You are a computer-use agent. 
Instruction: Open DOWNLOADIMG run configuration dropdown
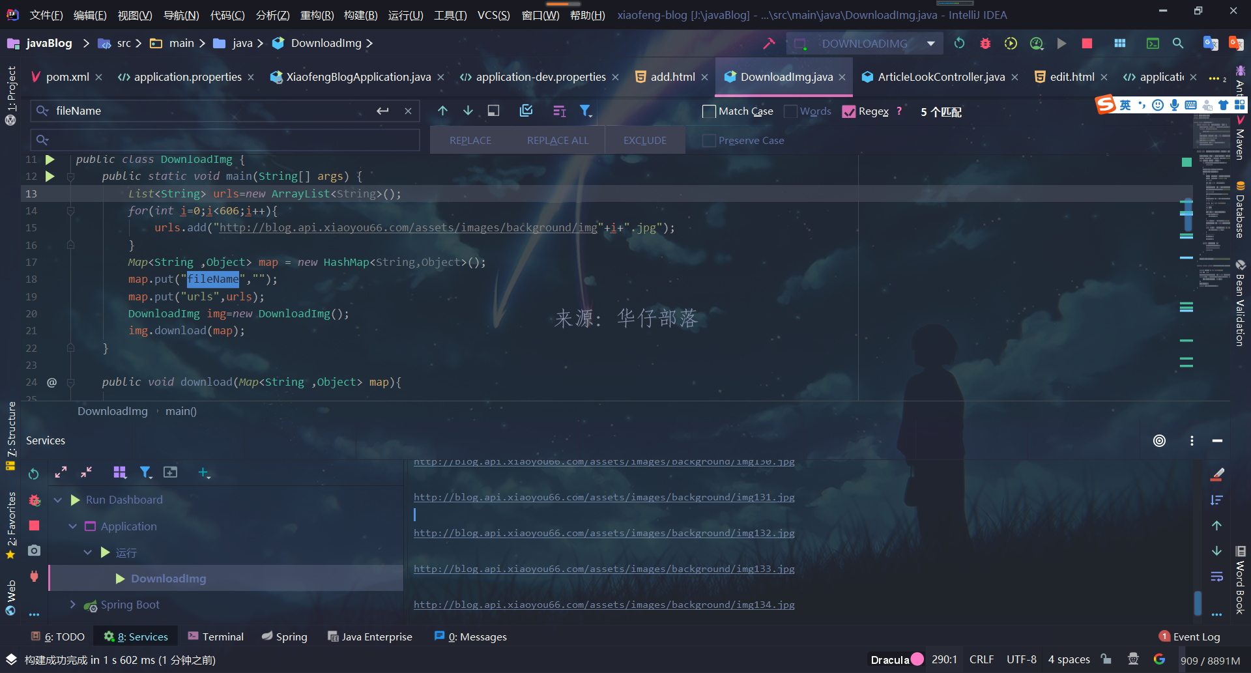(865, 44)
